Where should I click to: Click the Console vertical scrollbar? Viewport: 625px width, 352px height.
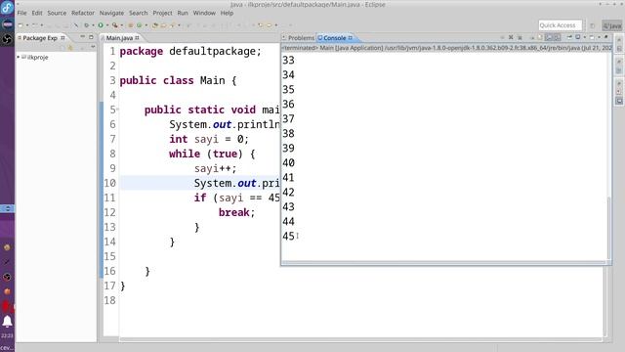coord(608,228)
